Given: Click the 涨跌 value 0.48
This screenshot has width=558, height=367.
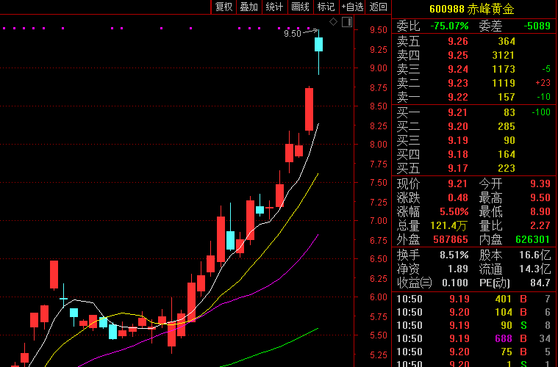Looking at the screenshot, I should [x=457, y=197].
